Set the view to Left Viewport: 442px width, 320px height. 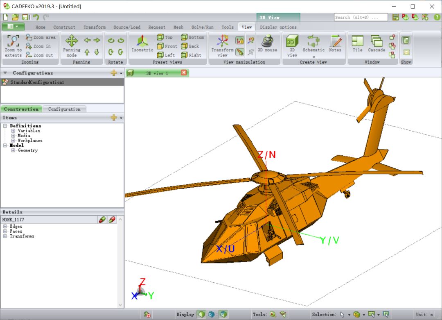tap(166, 55)
